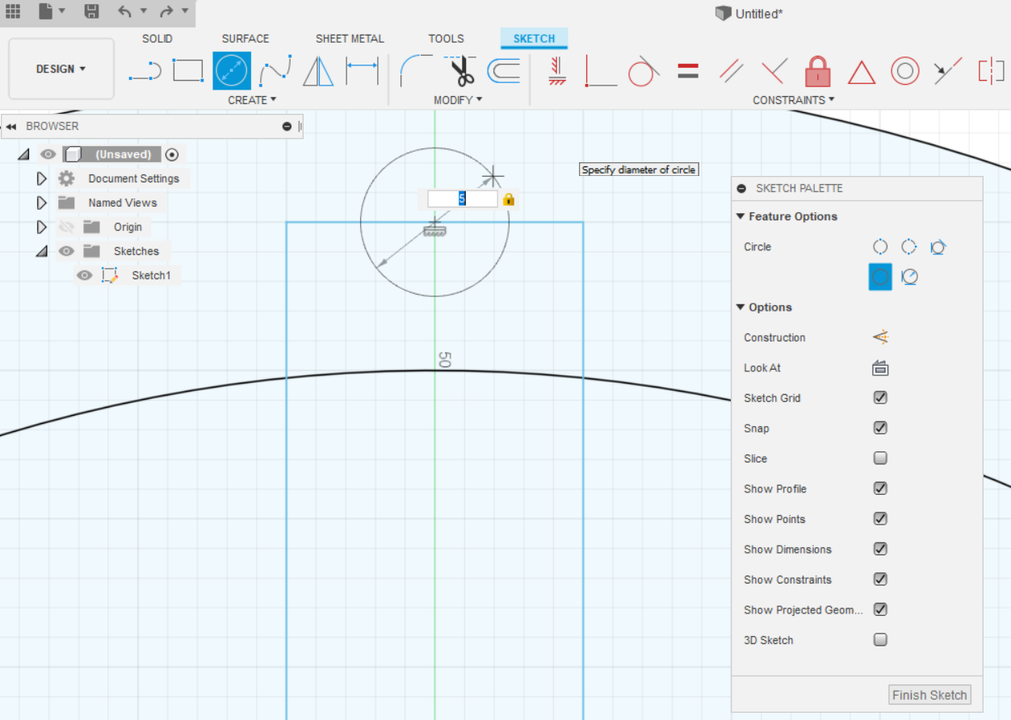Collapse the Options section
This screenshot has height=720, width=1011.
pyautogui.click(x=740, y=308)
